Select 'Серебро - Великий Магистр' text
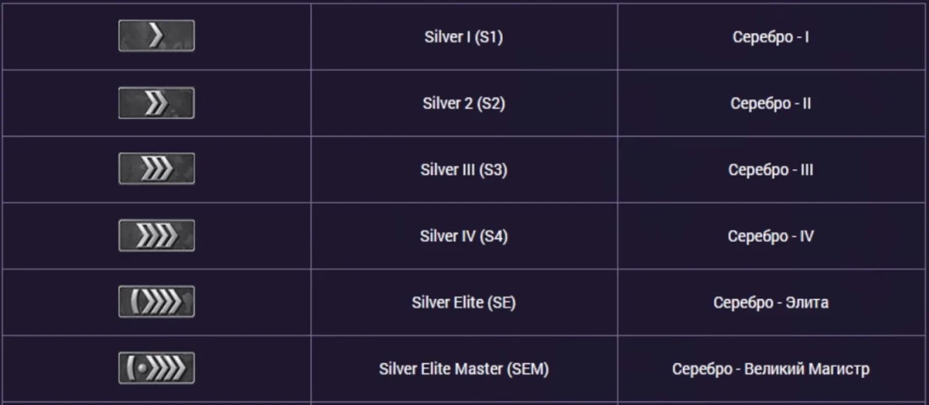The width and height of the screenshot is (929, 405). coord(770,369)
